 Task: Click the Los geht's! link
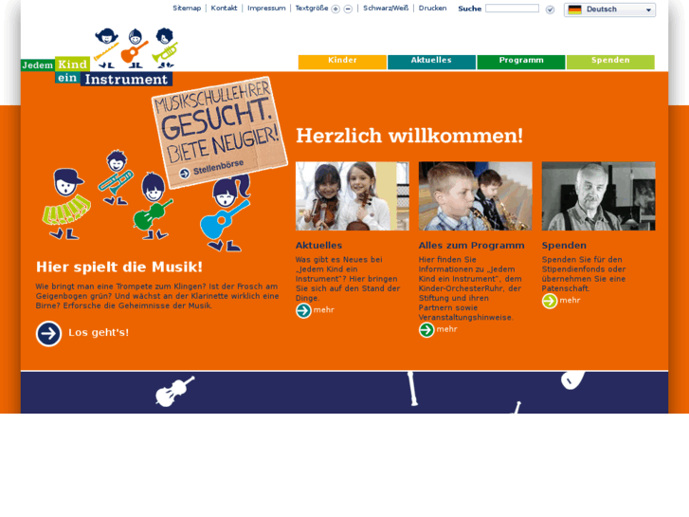point(99,332)
